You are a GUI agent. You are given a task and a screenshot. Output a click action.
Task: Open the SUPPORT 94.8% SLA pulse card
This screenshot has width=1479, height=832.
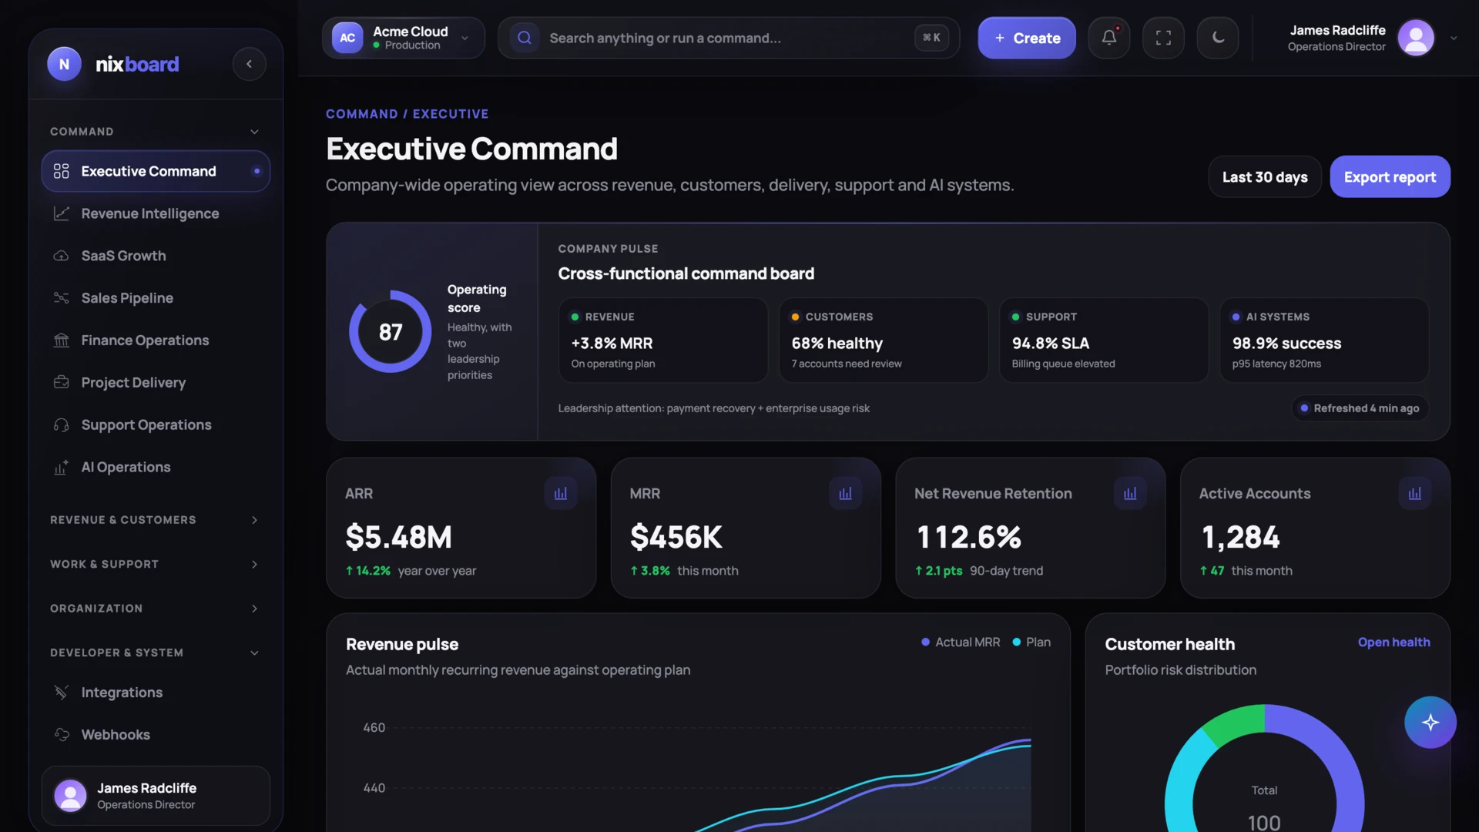coord(1104,341)
